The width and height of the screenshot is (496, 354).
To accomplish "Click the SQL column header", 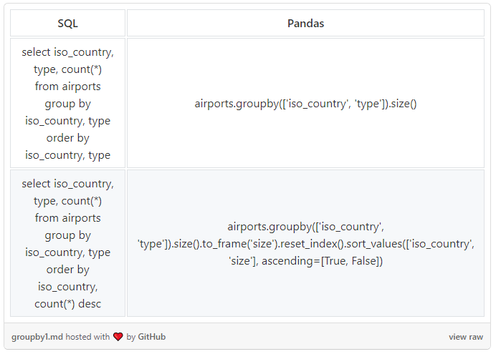I will [x=67, y=23].
